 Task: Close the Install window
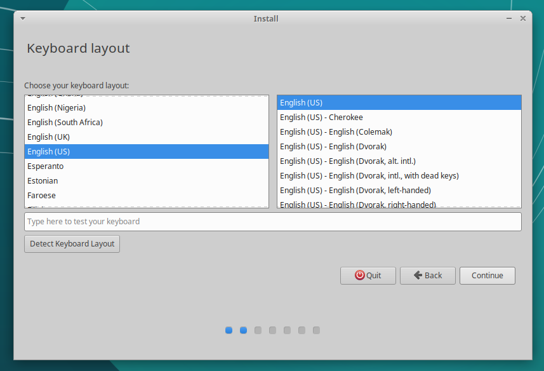click(523, 18)
